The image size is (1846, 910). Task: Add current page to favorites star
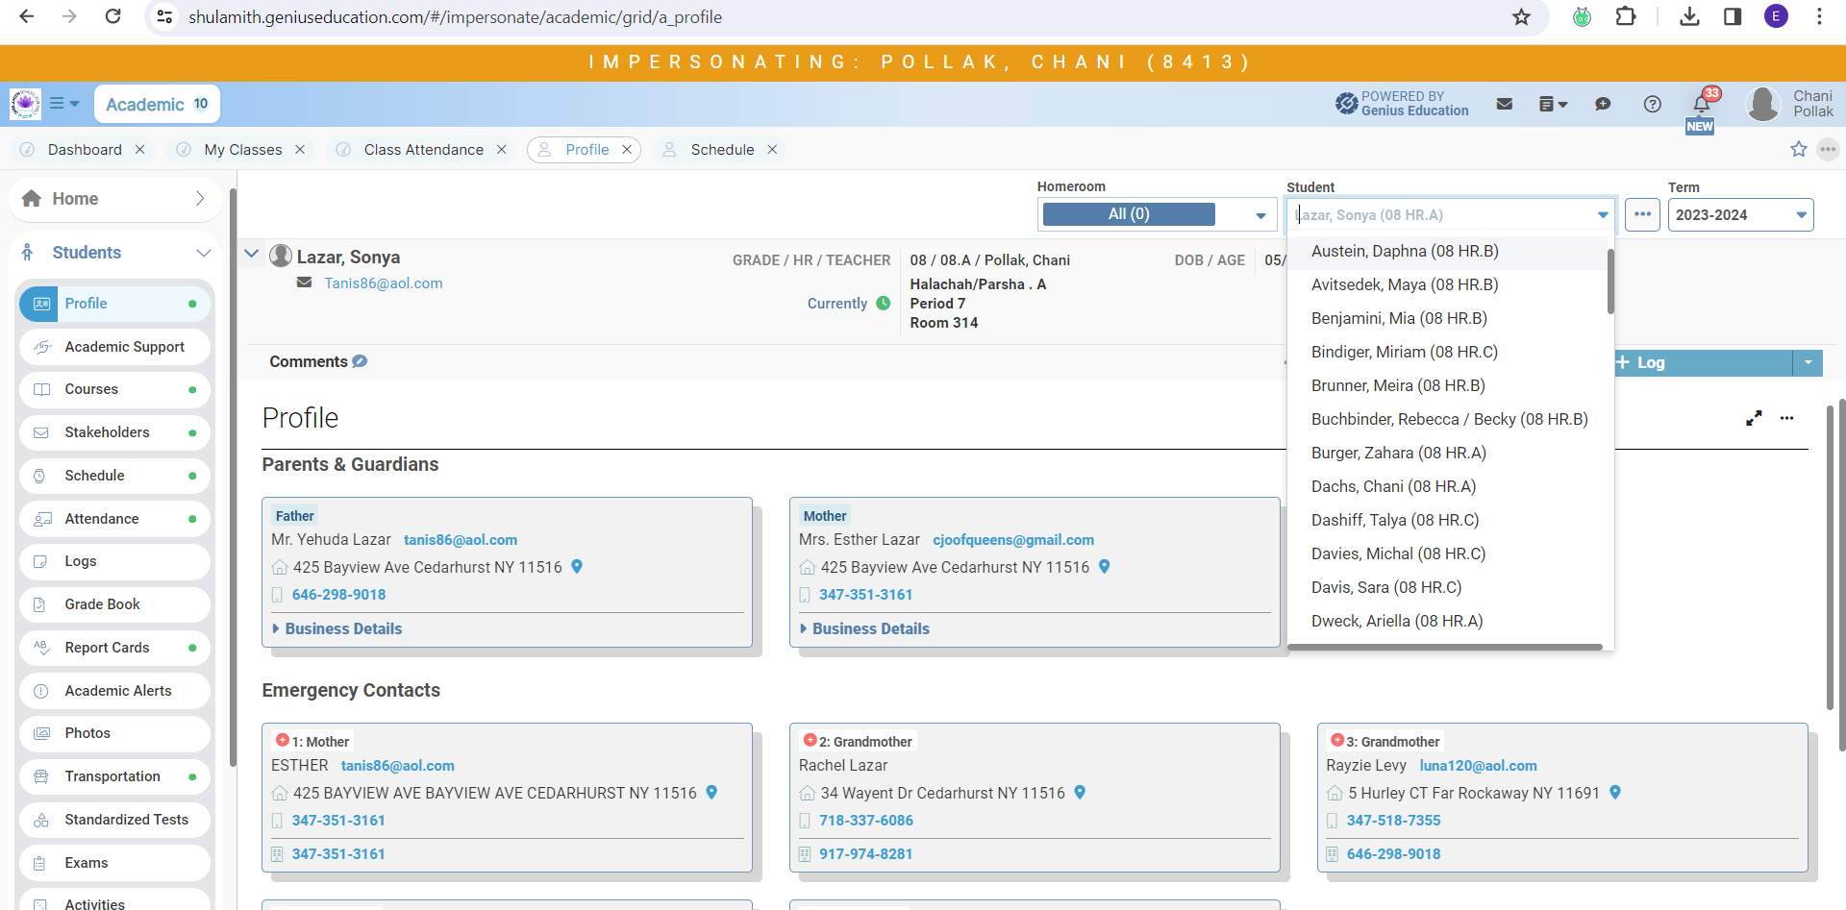(1799, 149)
